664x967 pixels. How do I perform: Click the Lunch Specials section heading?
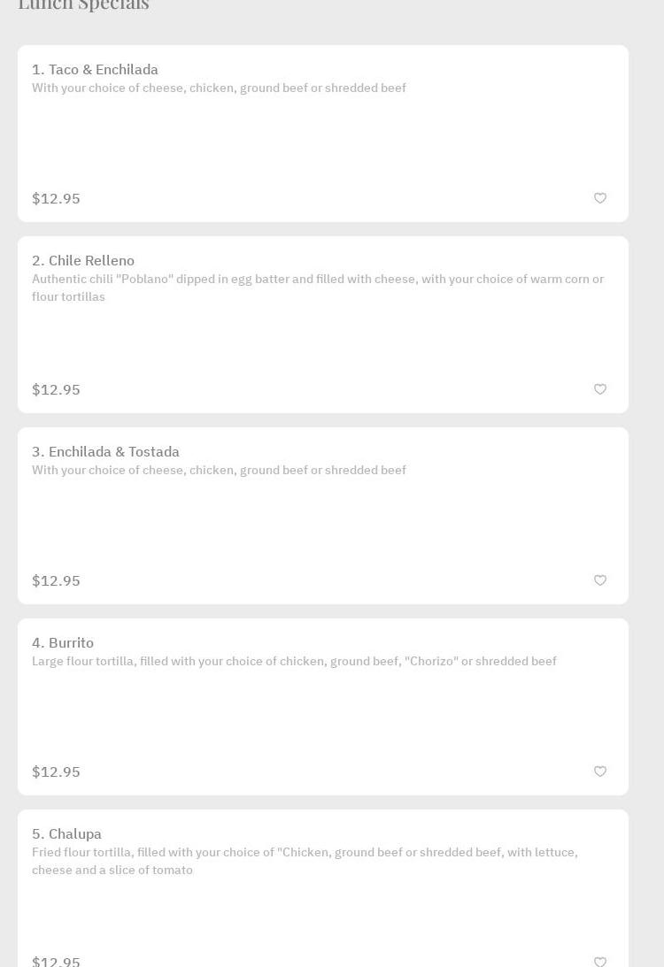click(x=83, y=5)
